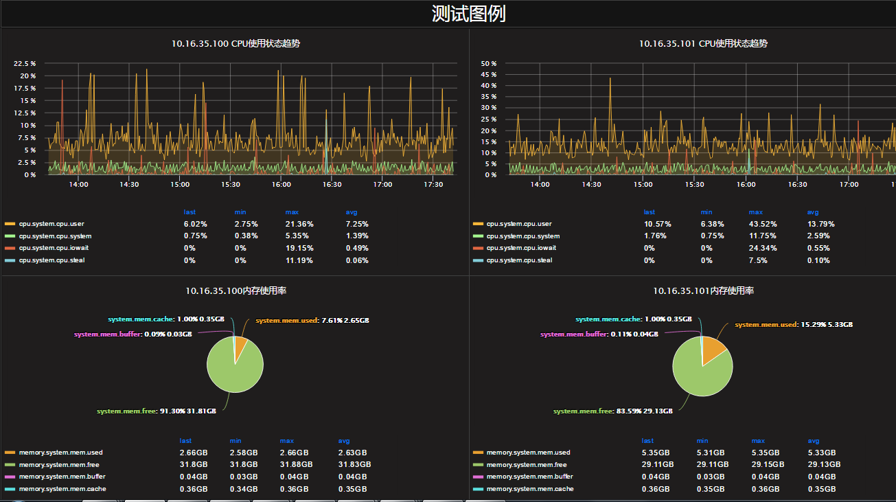Toggle cpu.system.cpu.system series in 10.16.35.101 CPU legend
Screen dimensions: 896x502
[x=523, y=236]
